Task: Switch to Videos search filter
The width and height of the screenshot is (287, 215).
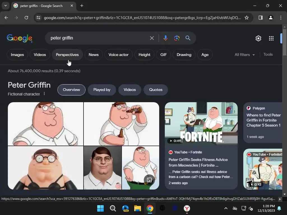Action: (40, 55)
